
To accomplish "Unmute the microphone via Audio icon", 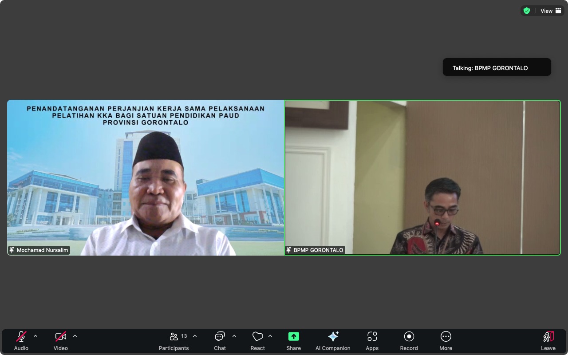I will pos(21,336).
